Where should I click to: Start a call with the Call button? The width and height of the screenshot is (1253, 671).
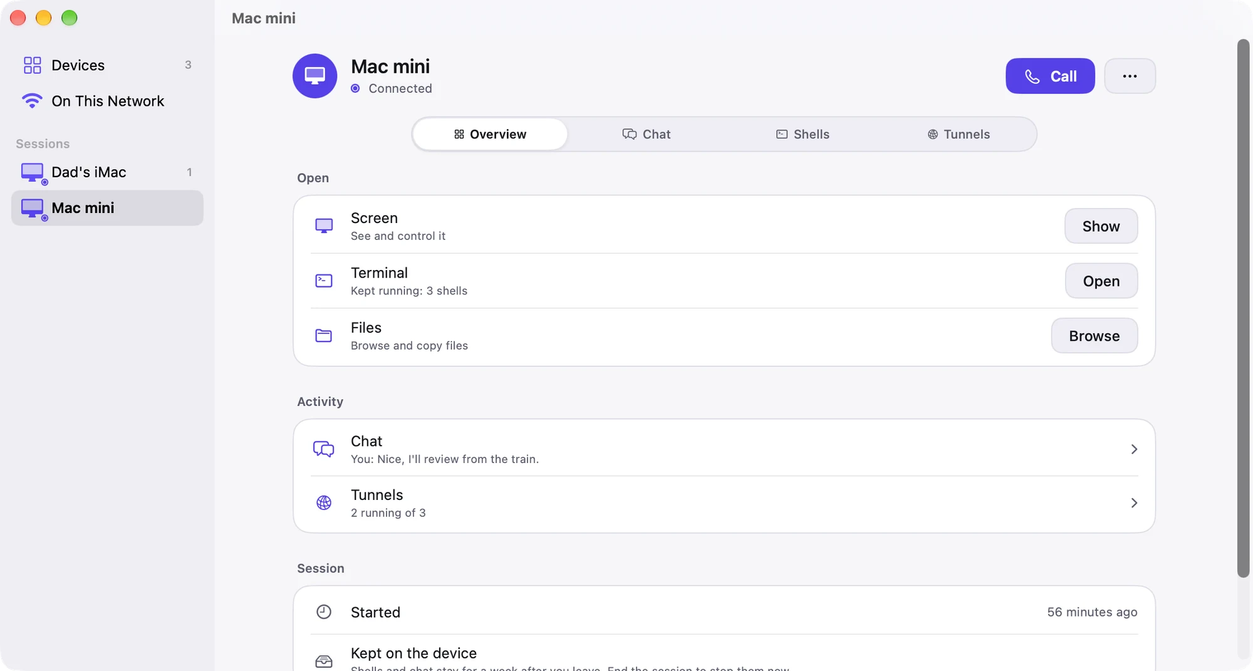pos(1050,76)
